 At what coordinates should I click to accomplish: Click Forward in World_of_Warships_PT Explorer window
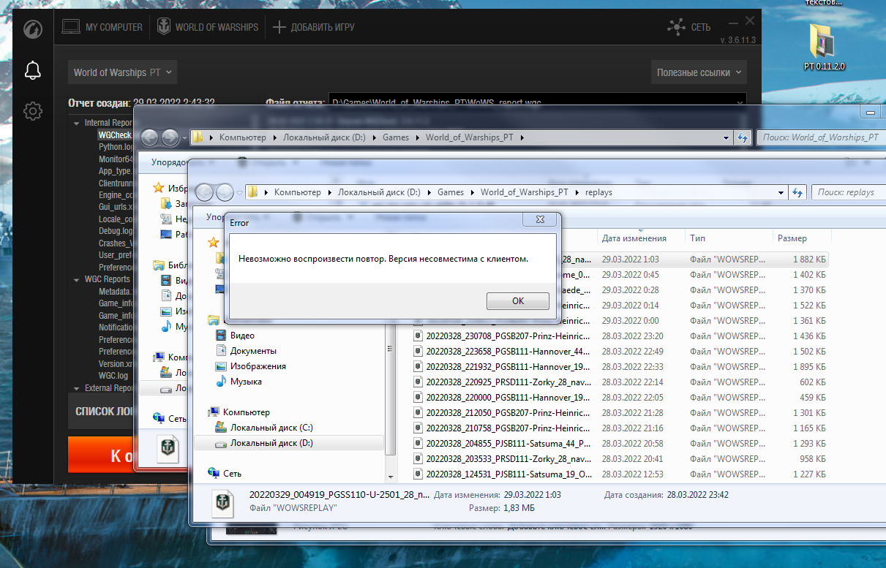(170, 137)
